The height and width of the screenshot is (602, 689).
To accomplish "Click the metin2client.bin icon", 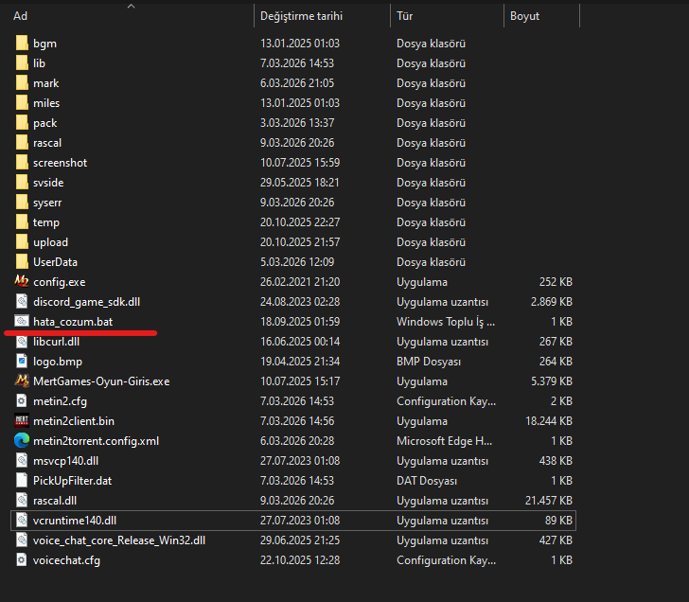I will [22, 420].
